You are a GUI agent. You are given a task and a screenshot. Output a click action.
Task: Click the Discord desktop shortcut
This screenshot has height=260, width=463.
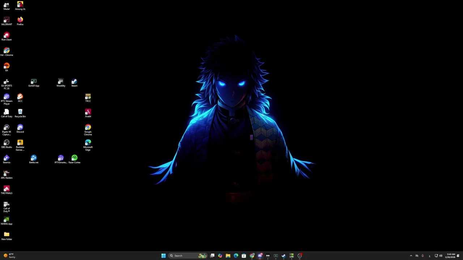(x=20, y=129)
